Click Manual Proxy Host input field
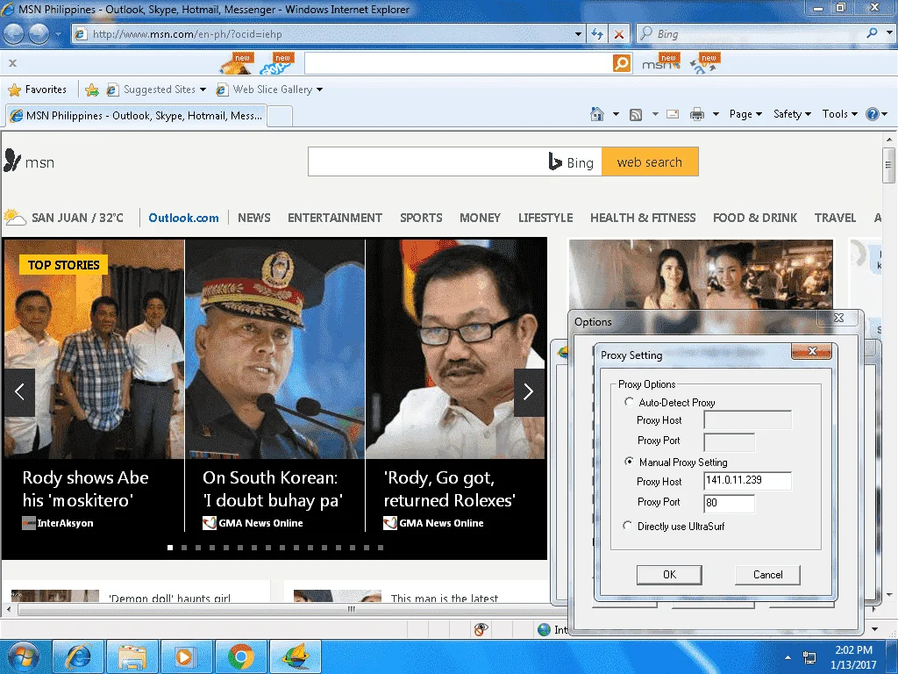This screenshot has height=674, width=898. (747, 481)
